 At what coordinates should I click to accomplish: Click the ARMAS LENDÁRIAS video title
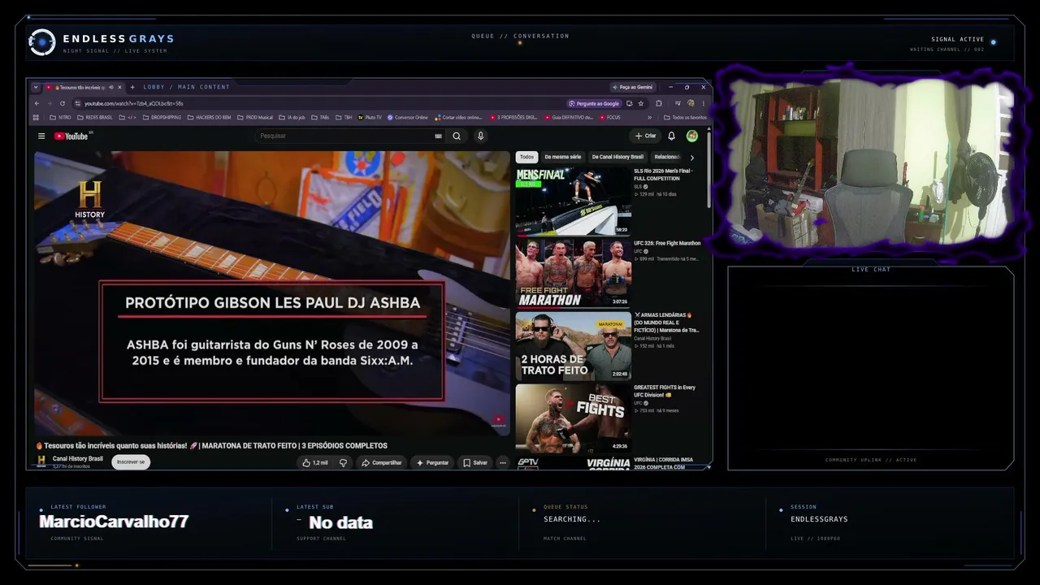[666, 323]
